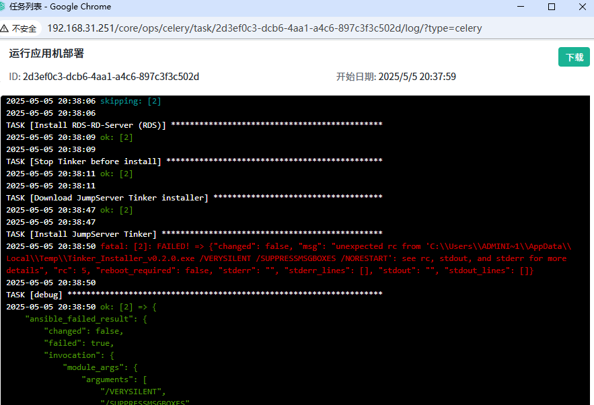Screen dimensions: 594x405
Task: Maximize the Chrome window
Action: pyautogui.click(x=552, y=7)
